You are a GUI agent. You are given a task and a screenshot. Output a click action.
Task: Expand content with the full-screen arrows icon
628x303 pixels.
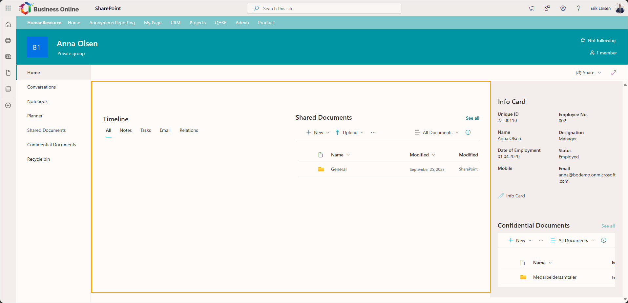[614, 73]
